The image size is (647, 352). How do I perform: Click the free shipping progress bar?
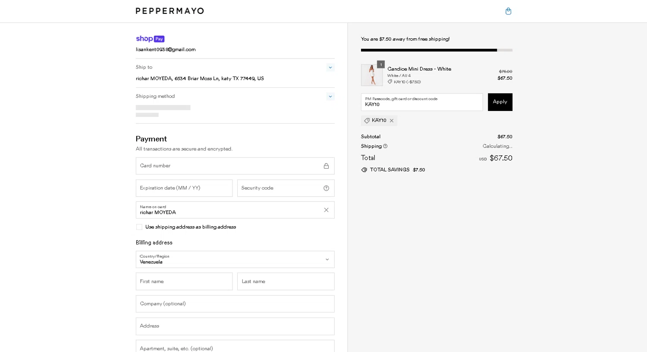pyautogui.click(x=437, y=50)
